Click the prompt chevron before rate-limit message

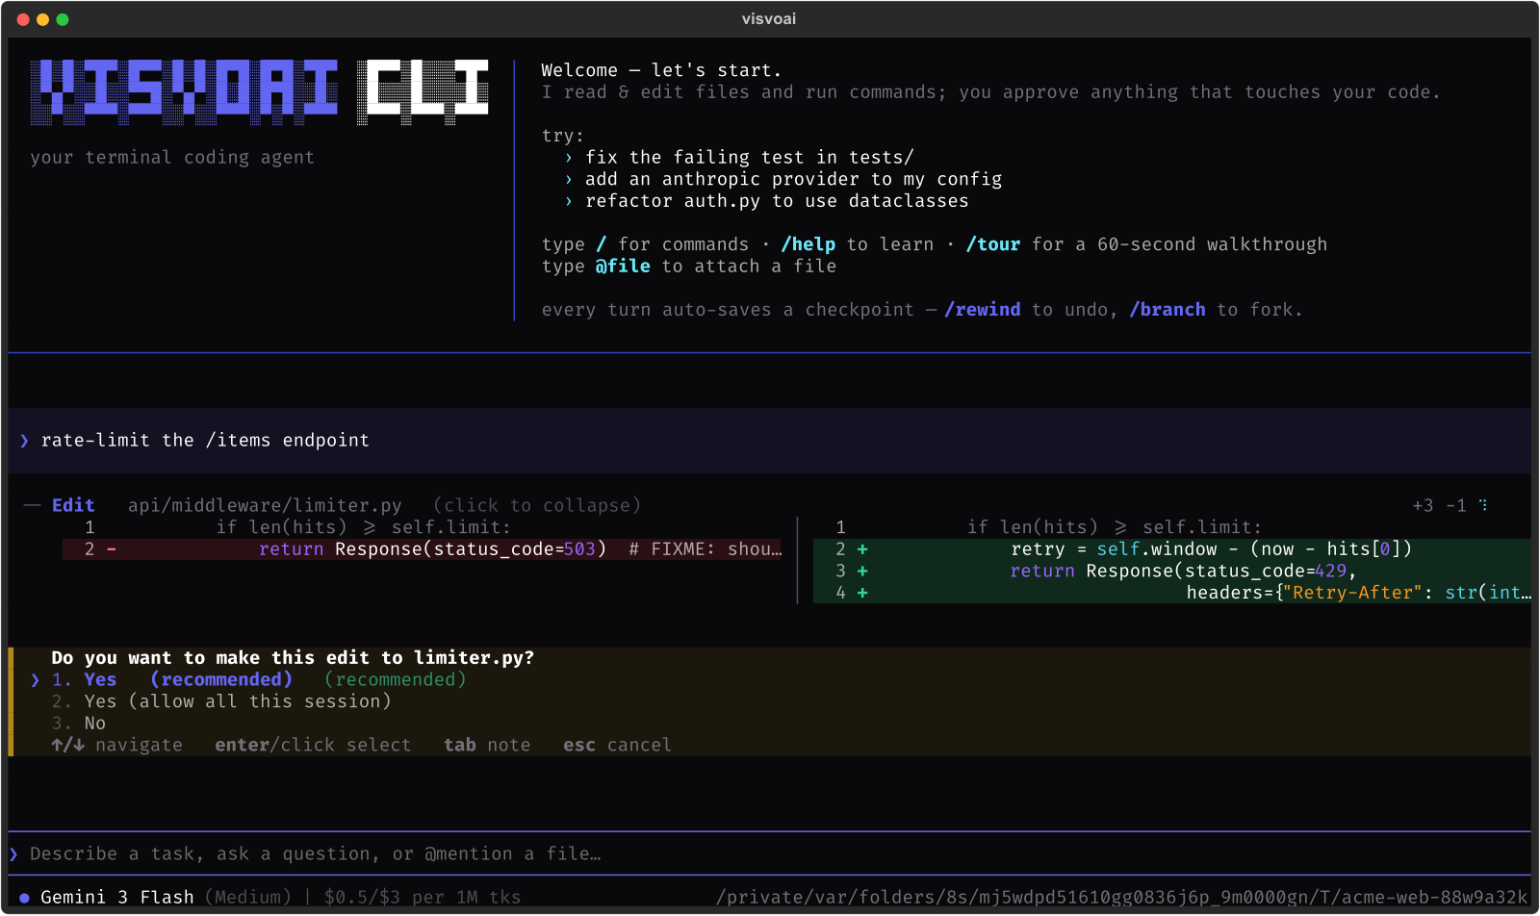24,441
